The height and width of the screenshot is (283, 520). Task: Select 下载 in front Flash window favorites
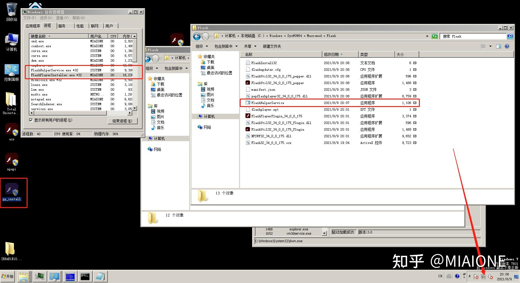click(208, 62)
